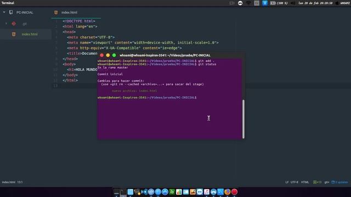Click the 'Cambios para hacer commit:' line

click(121, 81)
